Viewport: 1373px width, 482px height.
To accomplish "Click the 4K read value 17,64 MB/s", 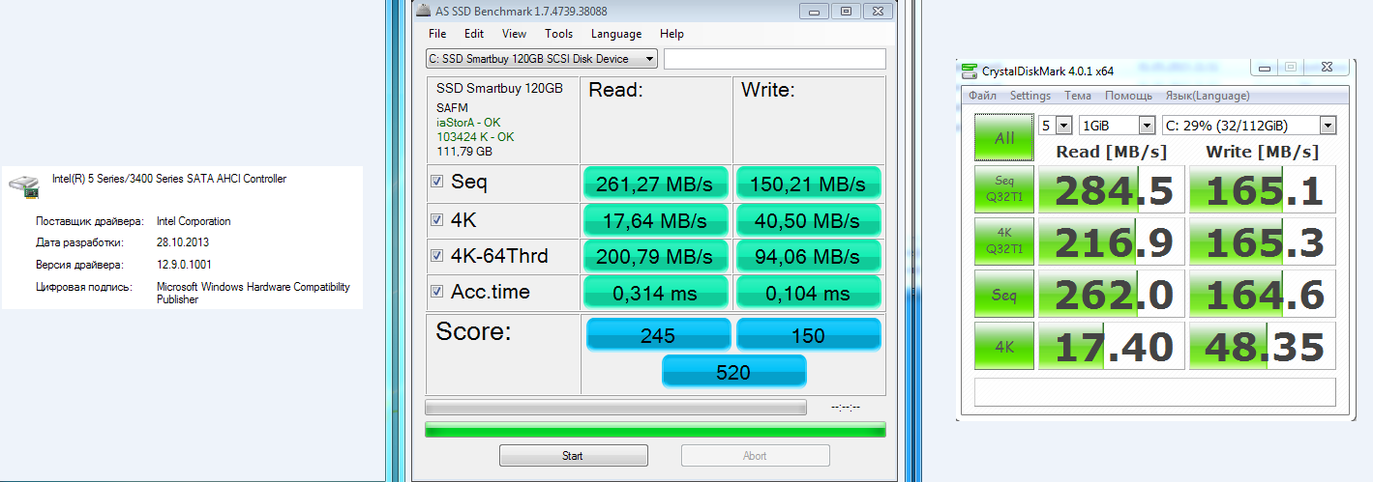I will (655, 219).
